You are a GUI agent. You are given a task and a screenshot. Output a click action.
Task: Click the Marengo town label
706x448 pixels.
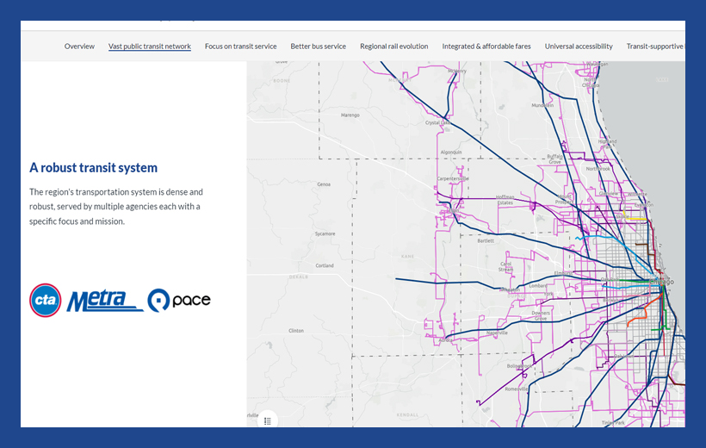pyautogui.click(x=350, y=115)
